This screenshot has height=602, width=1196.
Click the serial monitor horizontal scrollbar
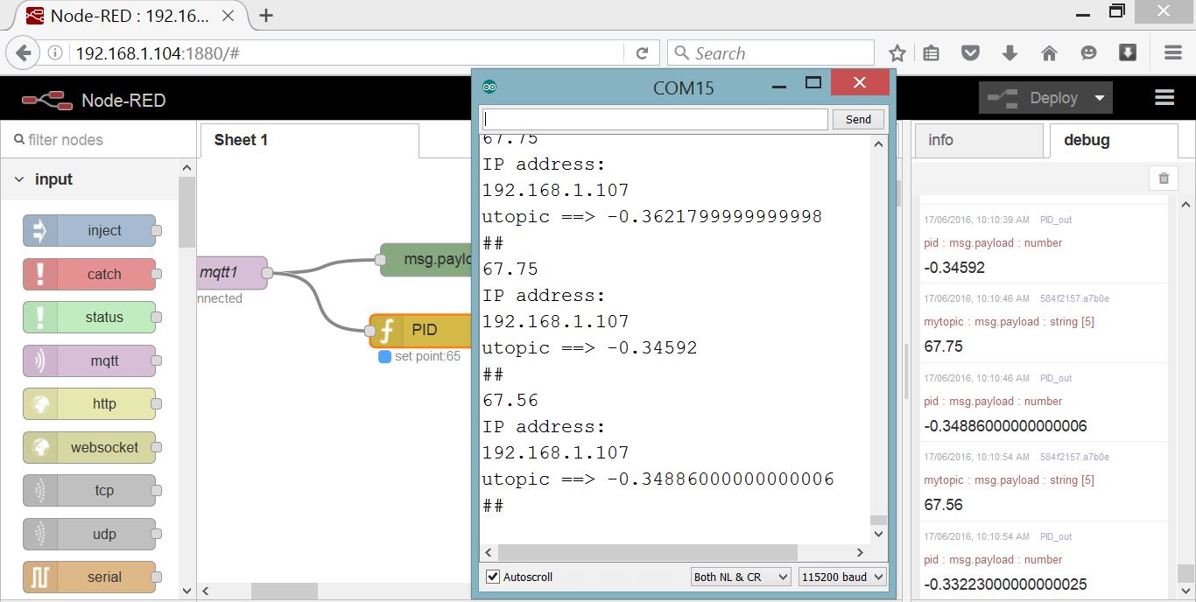pyautogui.click(x=648, y=552)
